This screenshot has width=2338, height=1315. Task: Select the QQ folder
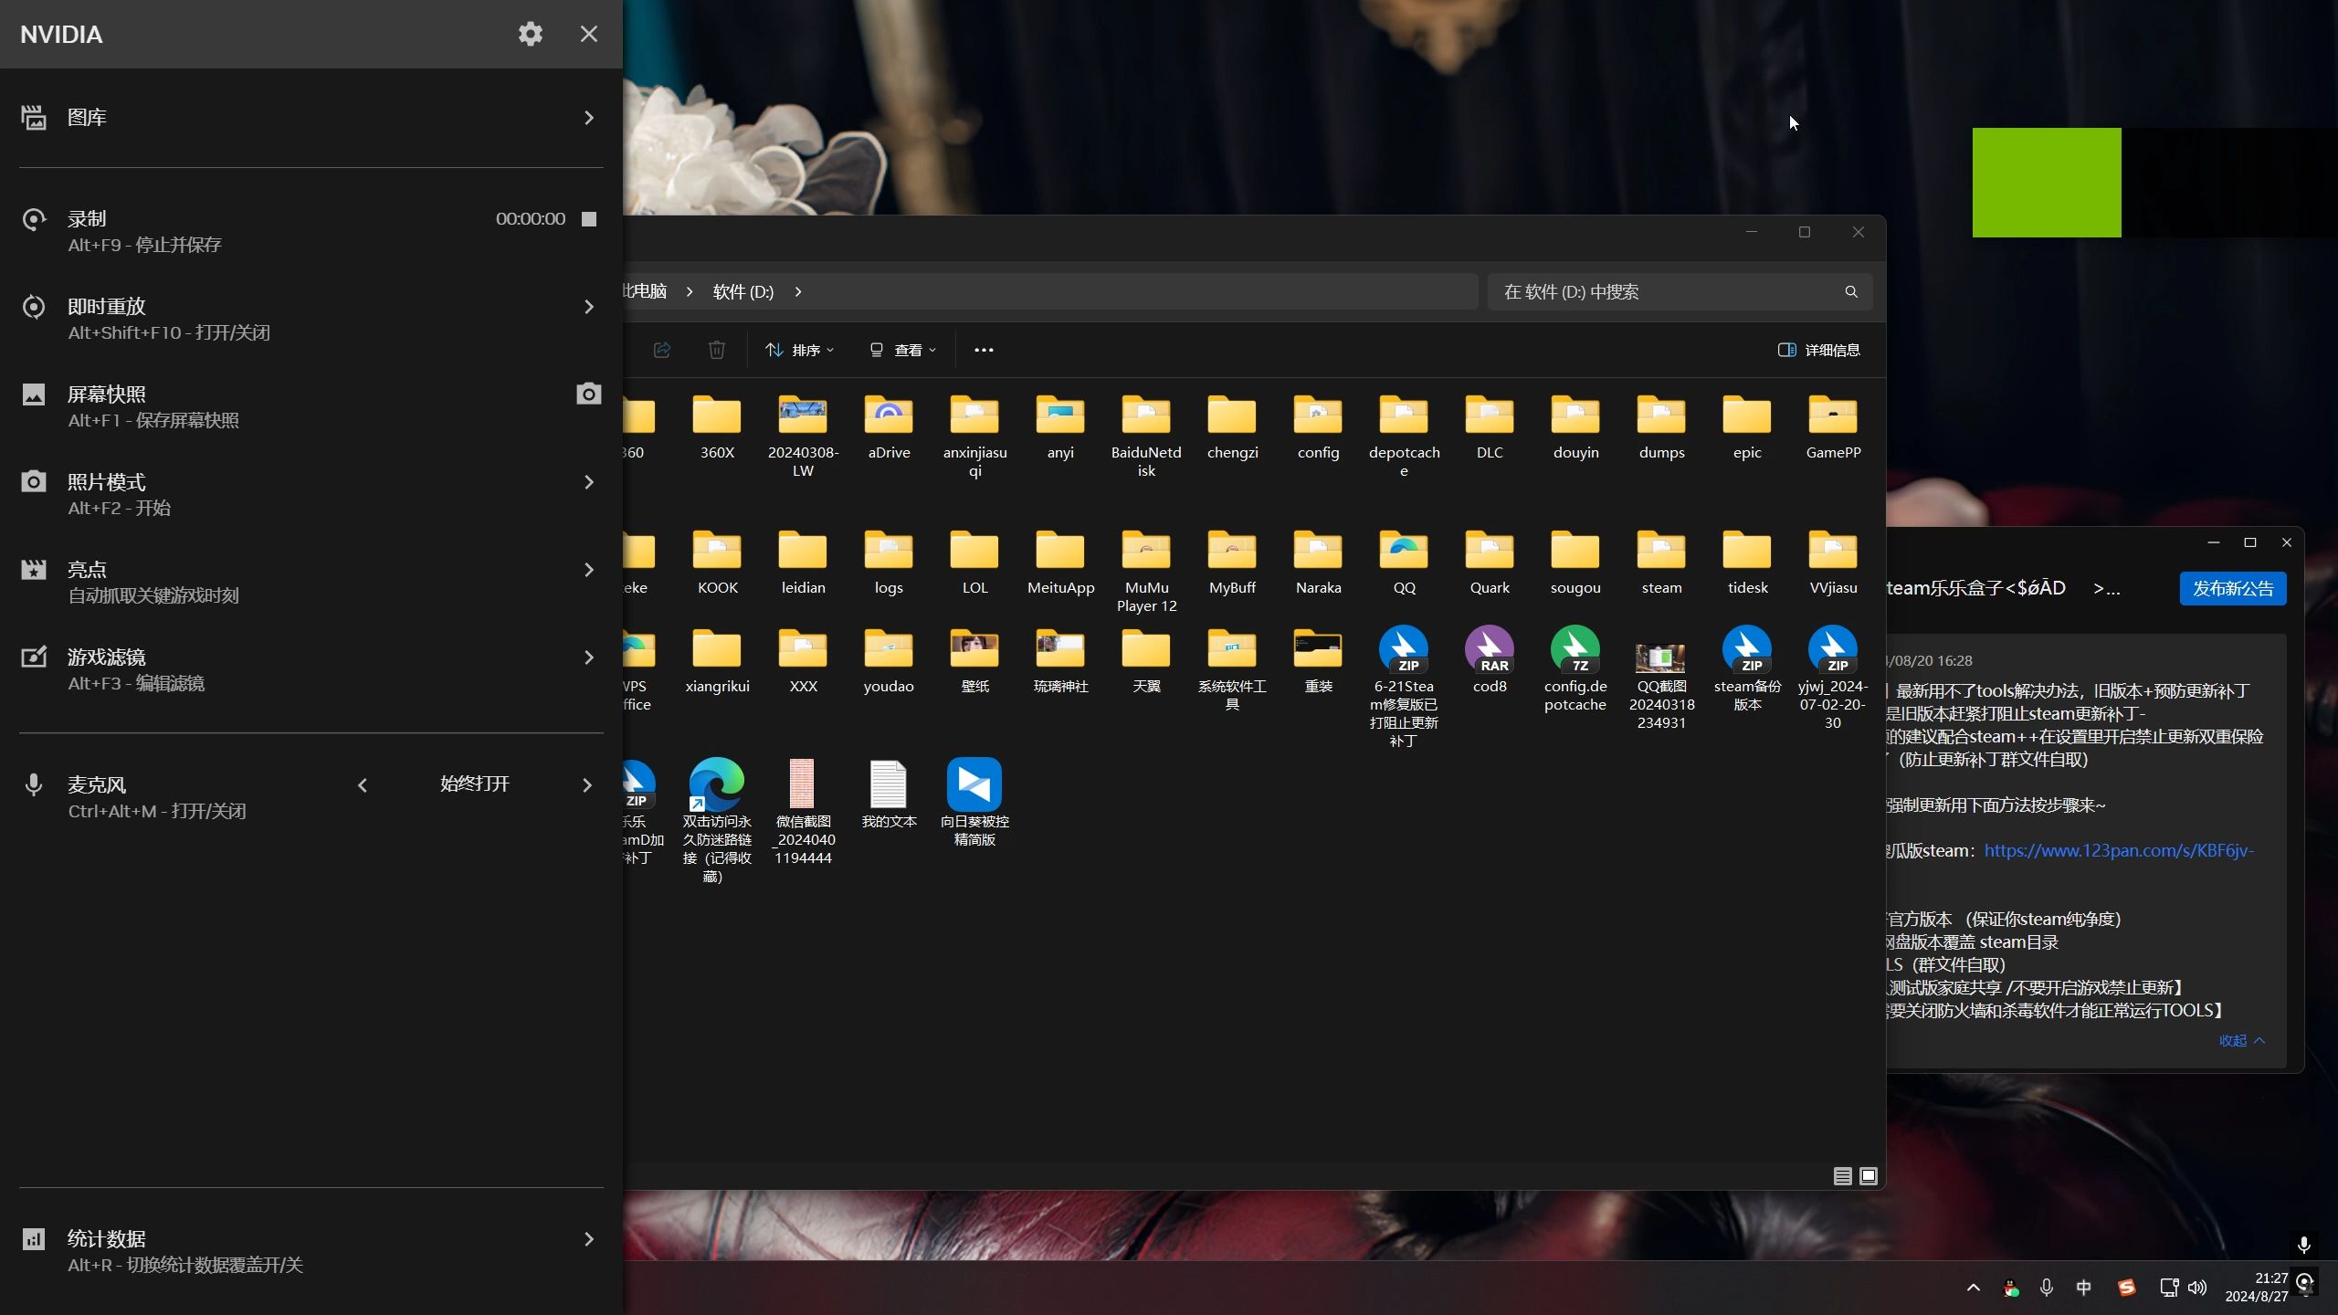(x=1404, y=563)
